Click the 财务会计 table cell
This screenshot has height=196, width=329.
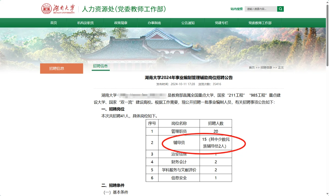179,162
